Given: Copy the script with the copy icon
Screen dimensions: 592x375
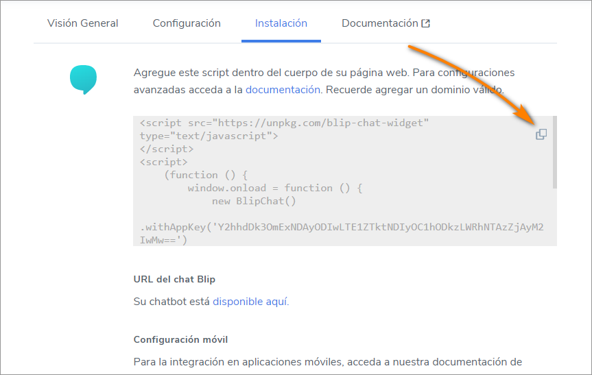Looking at the screenshot, I should (541, 134).
